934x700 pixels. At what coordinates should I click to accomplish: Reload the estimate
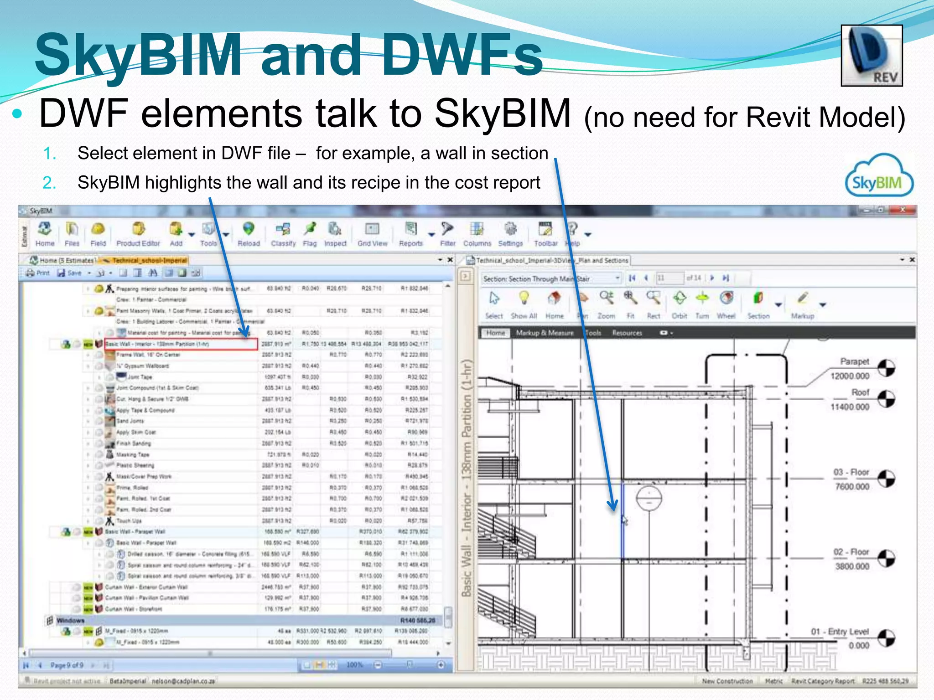coord(249,234)
